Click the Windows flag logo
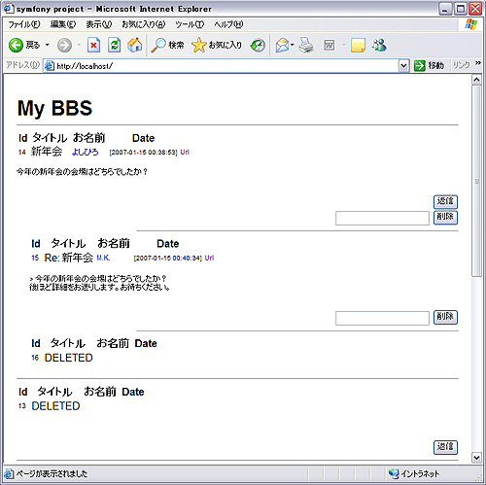This screenshot has width=486, height=485. (470, 24)
